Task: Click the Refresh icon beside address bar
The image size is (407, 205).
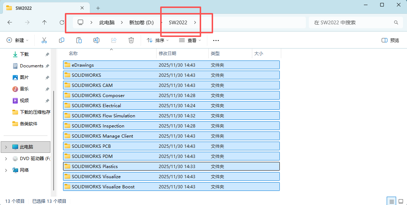Action: point(62,22)
